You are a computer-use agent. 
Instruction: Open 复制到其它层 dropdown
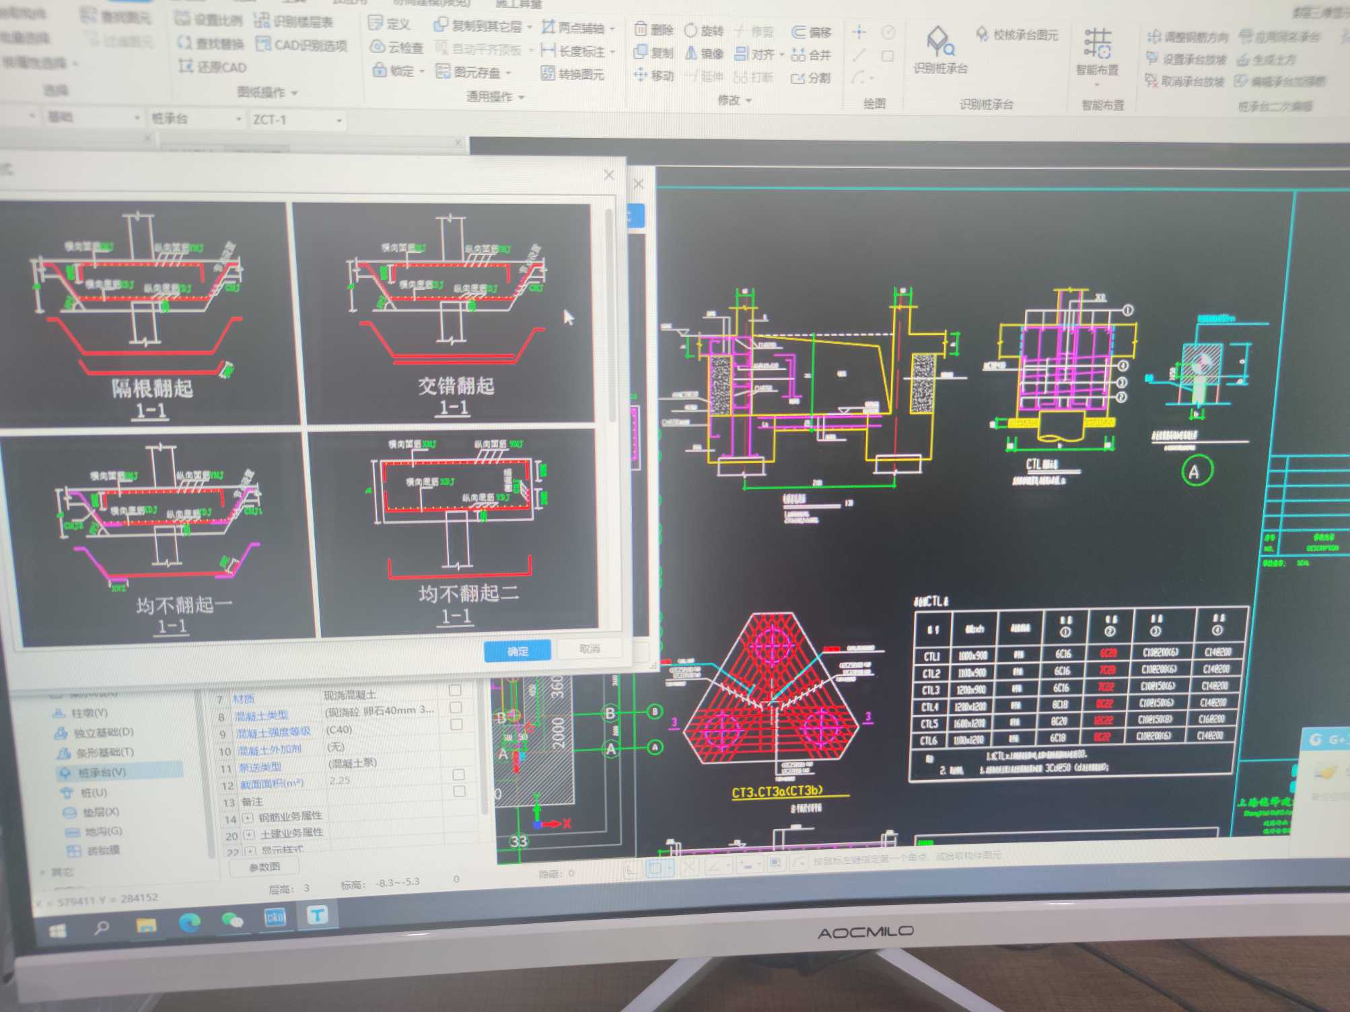529,28
